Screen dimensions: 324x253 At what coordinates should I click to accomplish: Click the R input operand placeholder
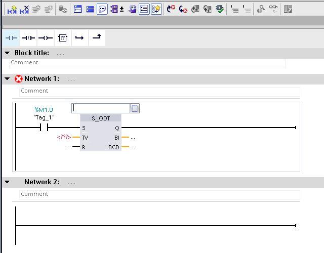coord(68,147)
